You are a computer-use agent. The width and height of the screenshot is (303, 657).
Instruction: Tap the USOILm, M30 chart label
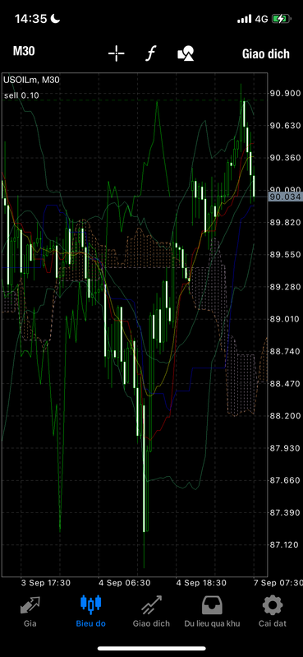pos(32,80)
